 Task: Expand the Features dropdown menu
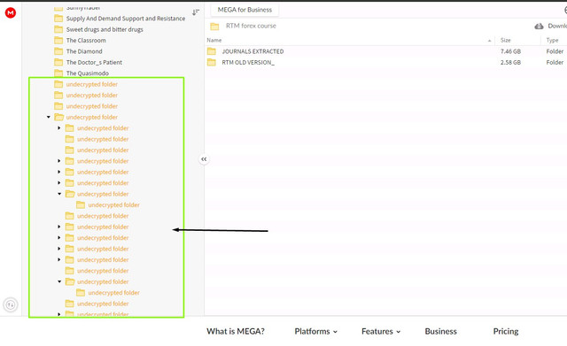[381, 331]
